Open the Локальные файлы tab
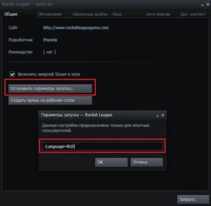Image resolution: width=211 pixels, height=206 pixels. [90, 14]
